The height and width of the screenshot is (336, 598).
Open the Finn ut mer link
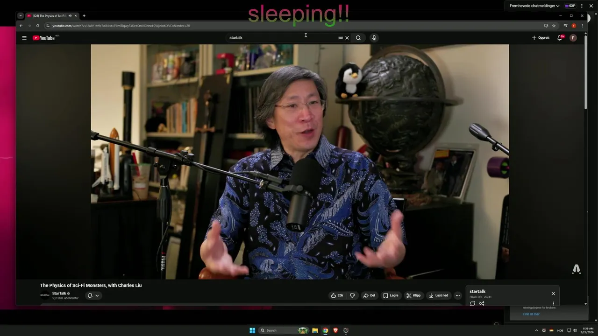click(x=531, y=314)
